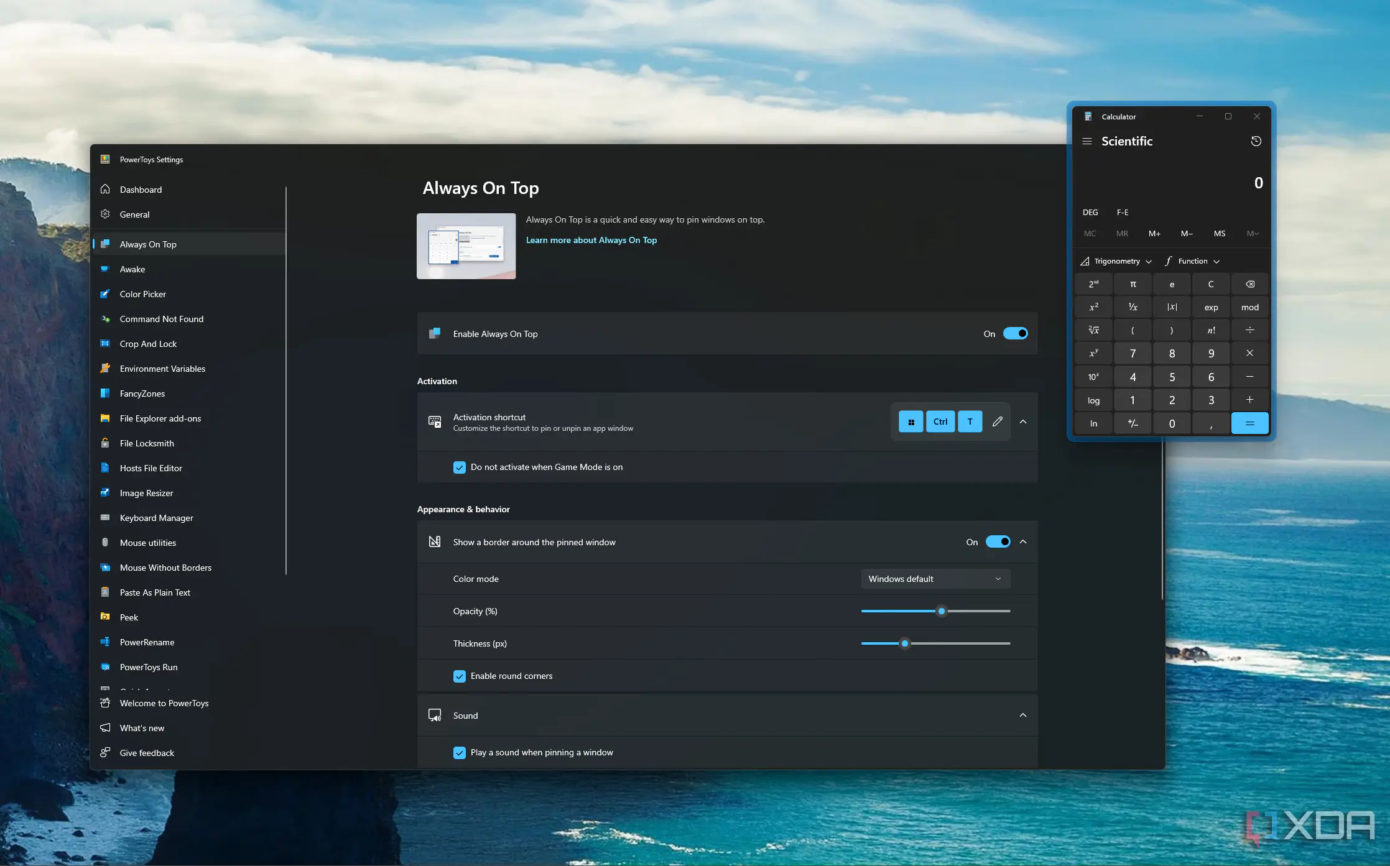Image resolution: width=1390 pixels, height=866 pixels.
Task: Click the Windows key shortcut tile
Action: tap(911, 421)
